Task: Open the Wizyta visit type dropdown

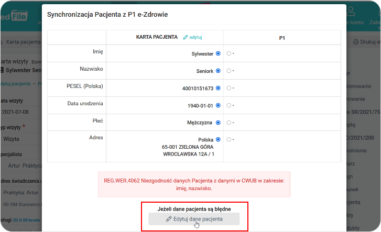Action: (x=21, y=139)
